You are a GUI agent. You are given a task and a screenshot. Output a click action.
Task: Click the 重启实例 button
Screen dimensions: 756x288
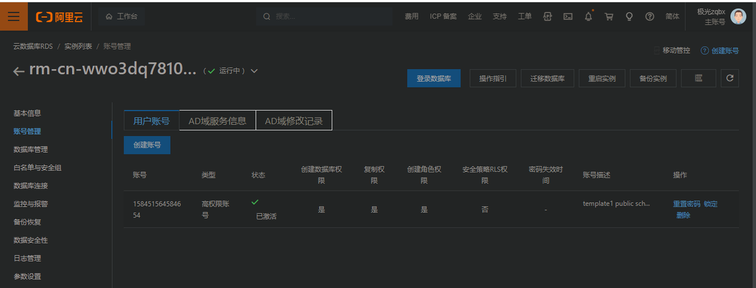pyautogui.click(x=602, y=78)
